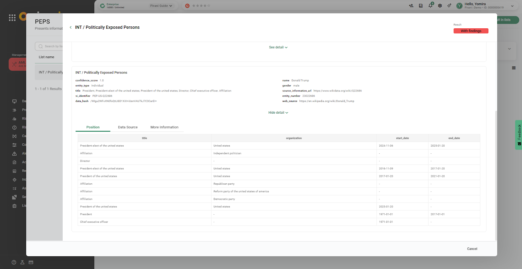Screen dimensions: 522x269
Task: Select the Position tab
Action: point(93,127)
